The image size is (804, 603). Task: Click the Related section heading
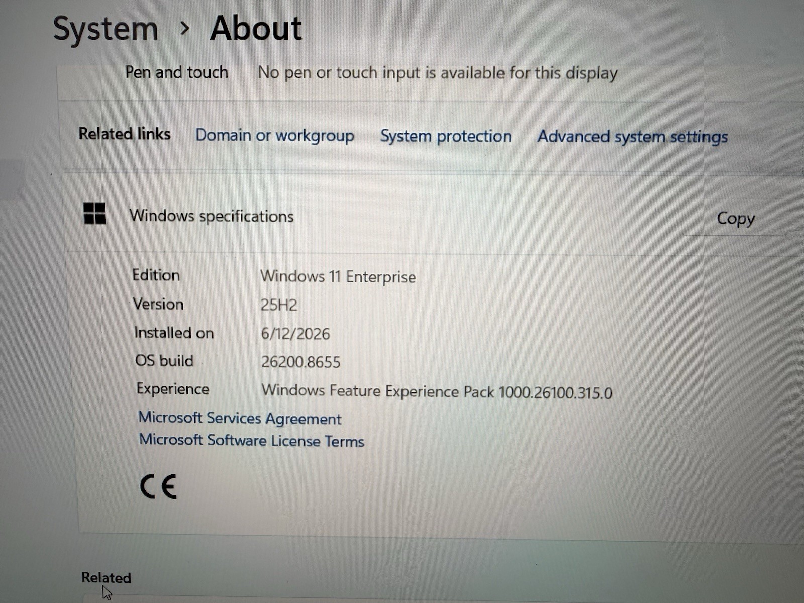(106, 578)
